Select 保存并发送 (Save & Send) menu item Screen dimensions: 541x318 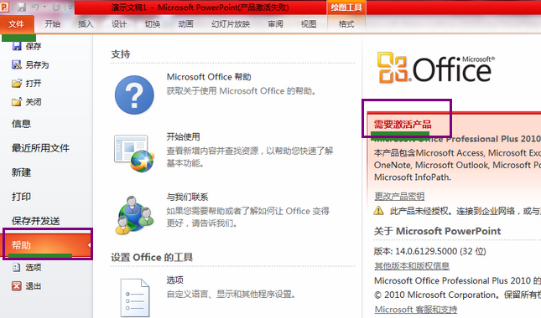pos(36,221)
